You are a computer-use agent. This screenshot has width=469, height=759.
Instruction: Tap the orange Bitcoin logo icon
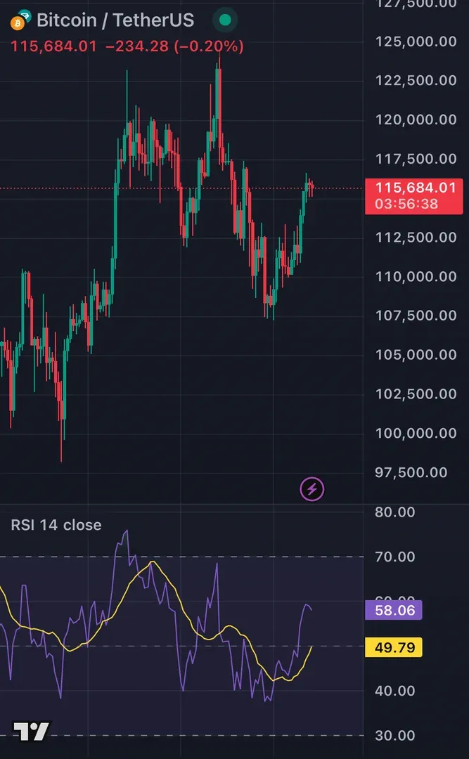tap(18, 22)
